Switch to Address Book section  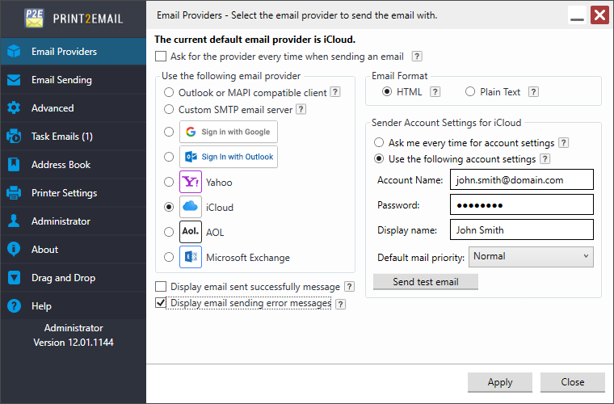(x=74, y=164)
